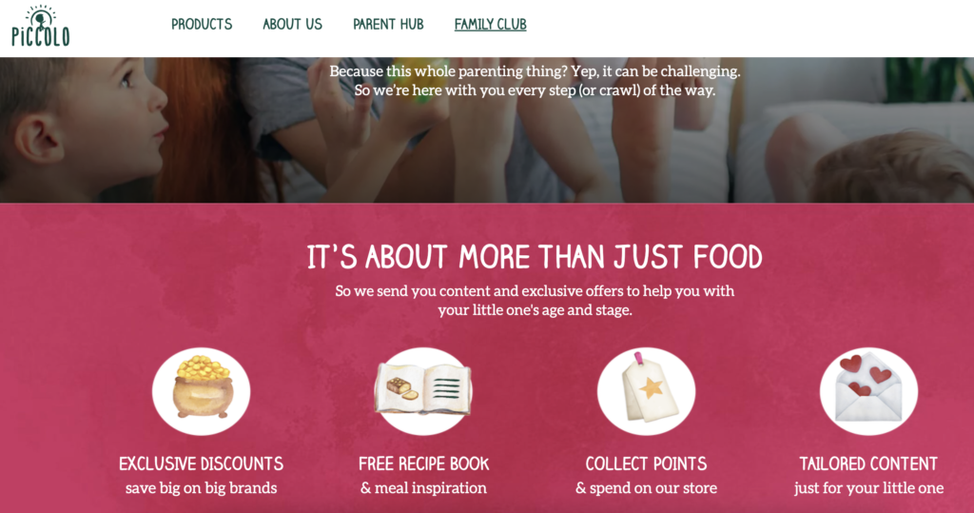Image resolution: width=974 pixels, height=513 pixels.
Task: Click the Free Recipe Book heading
Action: (423, 464)
